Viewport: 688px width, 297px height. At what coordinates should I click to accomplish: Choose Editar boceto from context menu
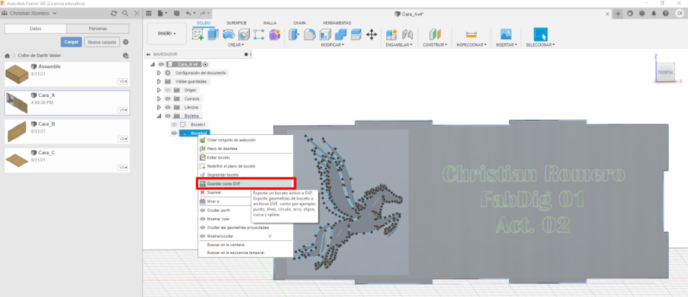[245, 157]
